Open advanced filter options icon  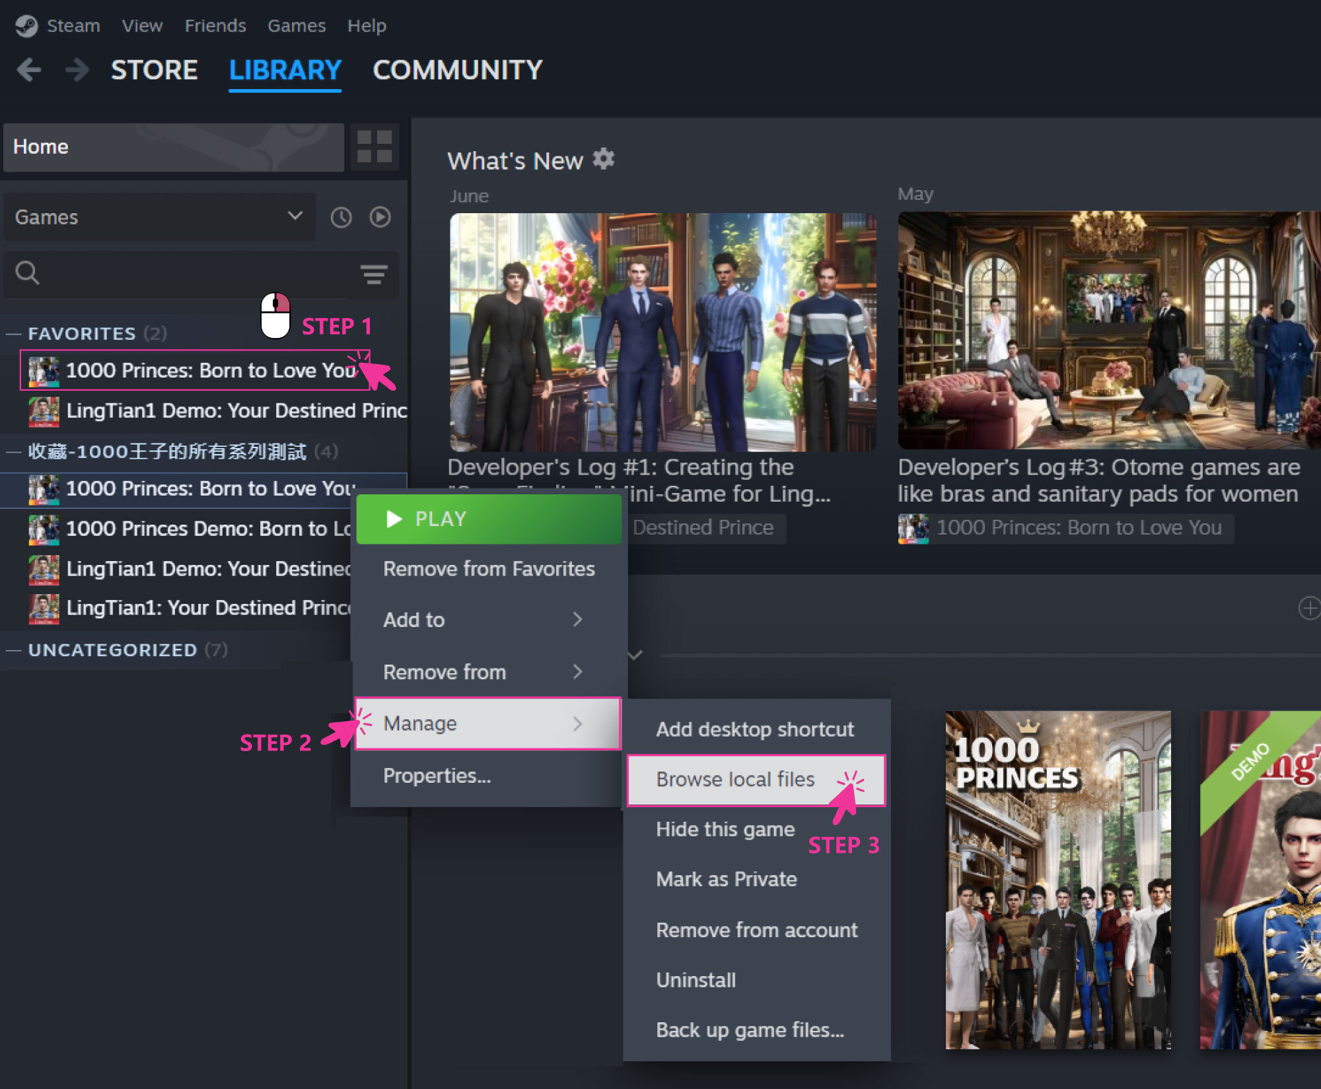[374, 273]
